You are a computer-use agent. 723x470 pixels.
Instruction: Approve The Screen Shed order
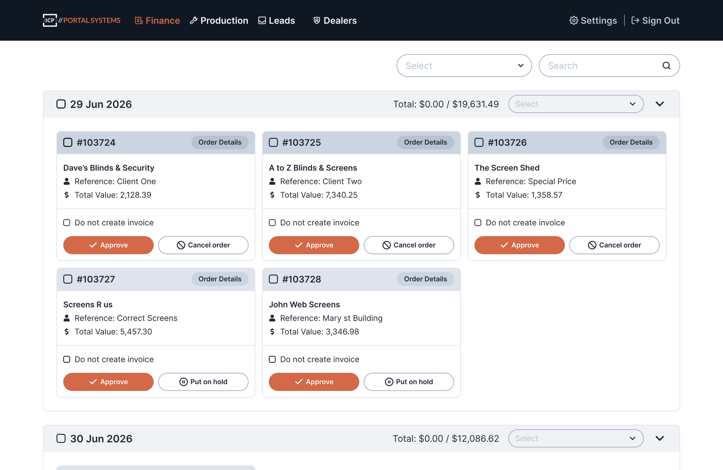pyautogui.click(x=520, y=245)
